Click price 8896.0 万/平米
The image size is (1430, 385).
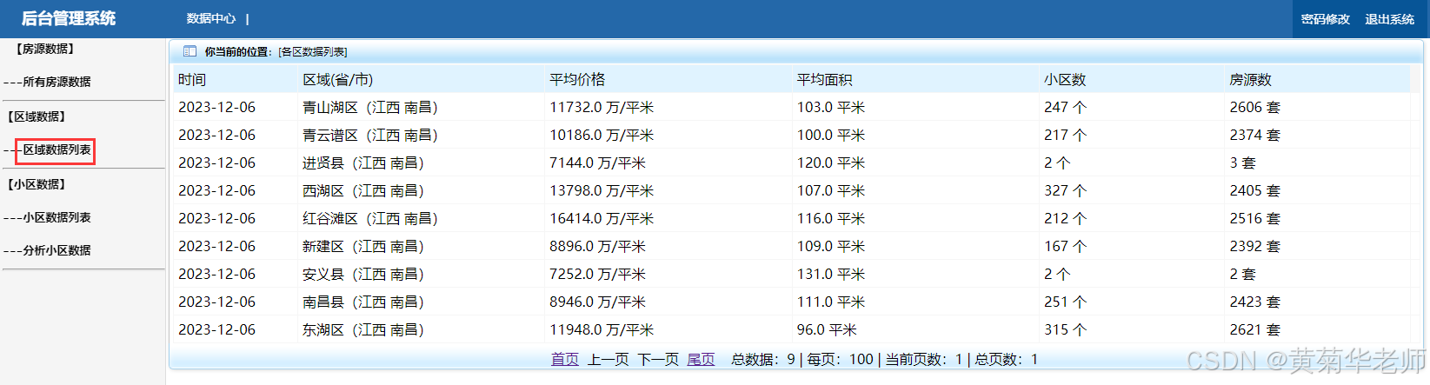[597, 246]
